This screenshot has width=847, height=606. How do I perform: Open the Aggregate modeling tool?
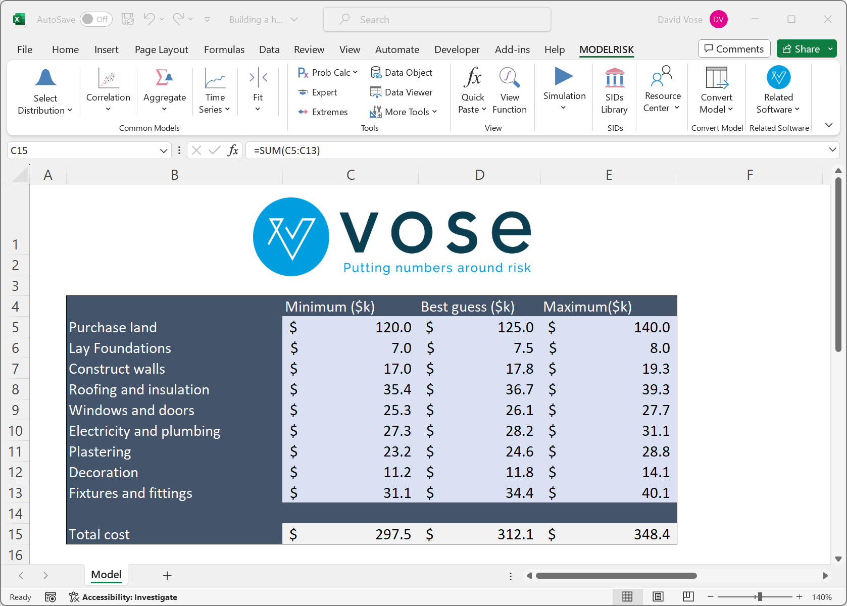pos(164,91)
